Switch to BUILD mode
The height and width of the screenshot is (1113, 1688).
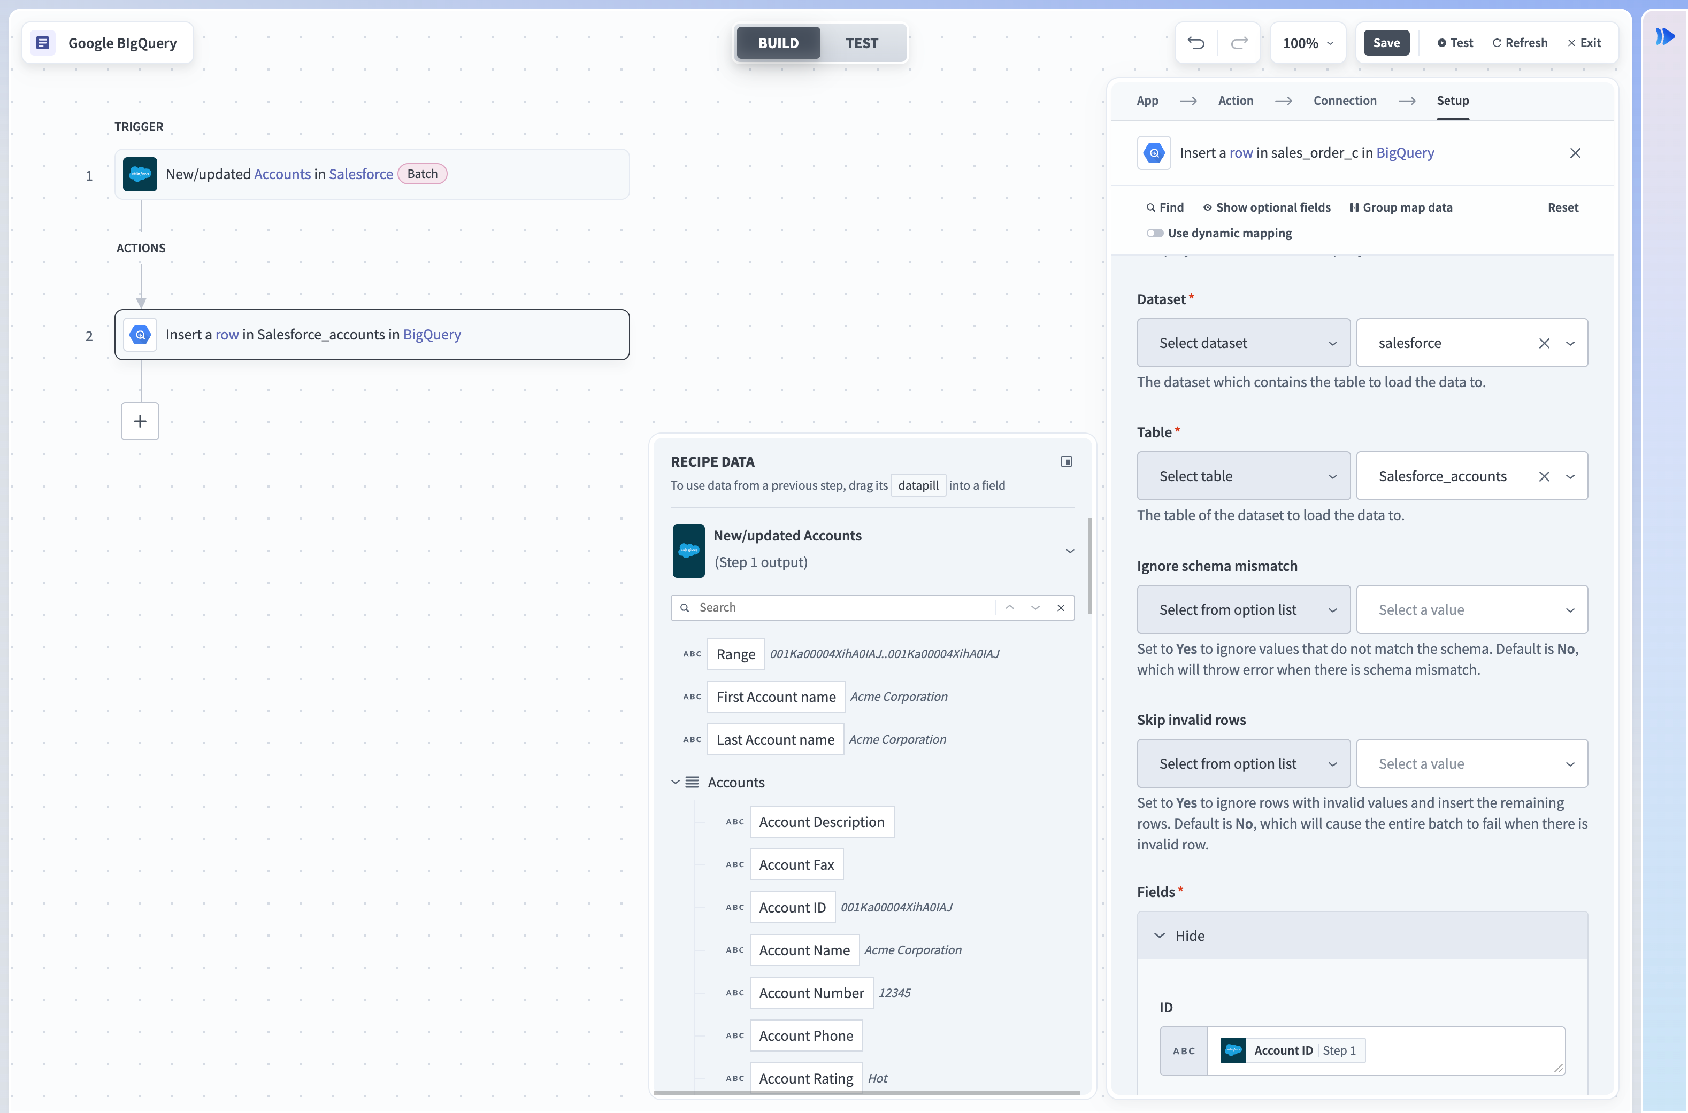point(778,43)
